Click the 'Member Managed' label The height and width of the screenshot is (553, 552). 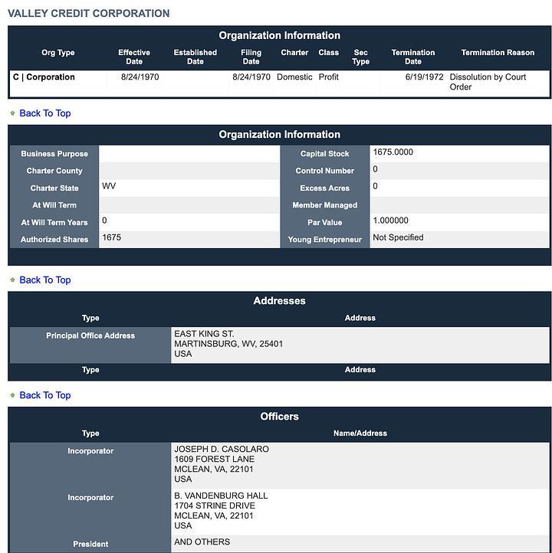(325, 205)
